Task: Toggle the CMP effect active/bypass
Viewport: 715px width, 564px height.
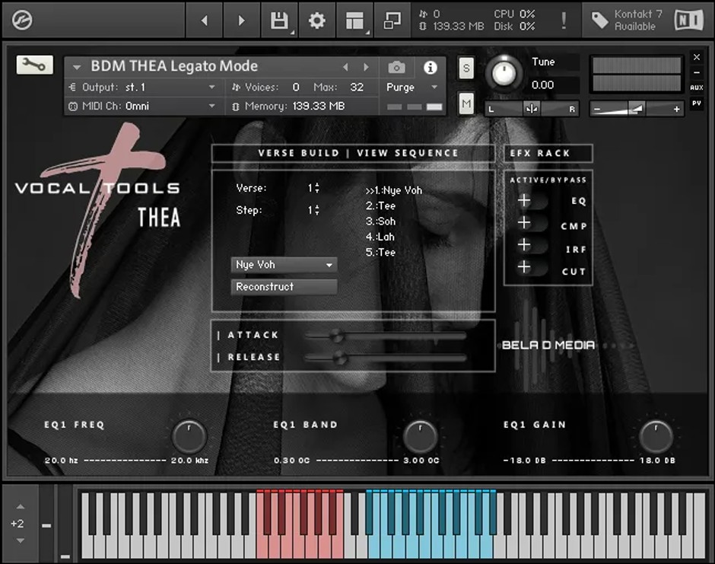Action: [x=532, y=223]
